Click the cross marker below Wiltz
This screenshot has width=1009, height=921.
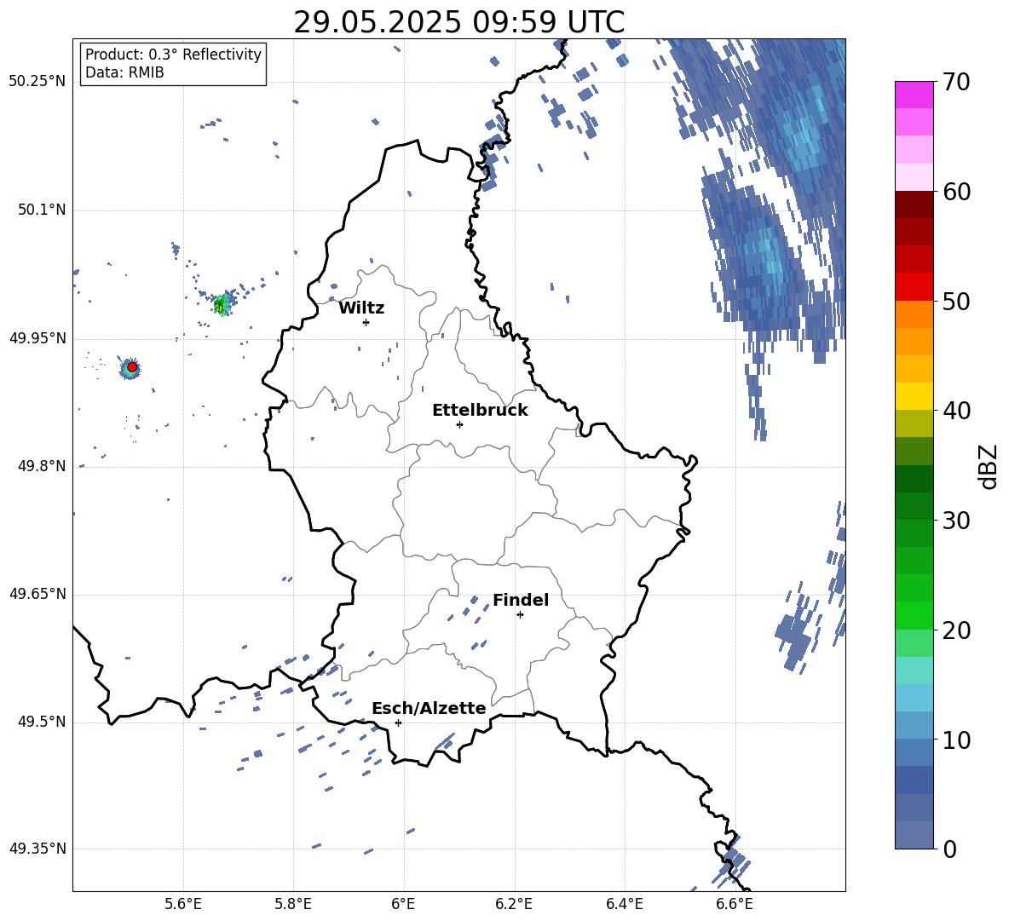[x=366, y=322]
